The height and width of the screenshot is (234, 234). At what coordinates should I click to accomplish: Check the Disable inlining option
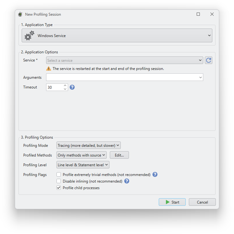click(59, 181)
